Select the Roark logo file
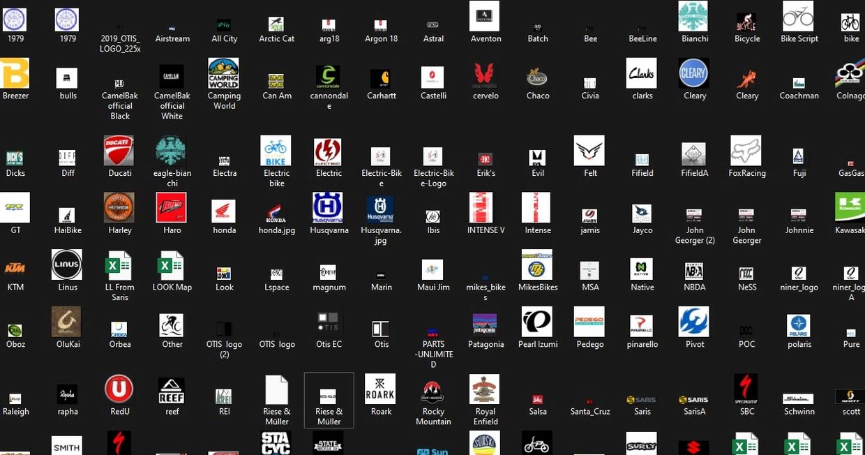This screenshot has height=455, width=865. click(x=381, y=389)
